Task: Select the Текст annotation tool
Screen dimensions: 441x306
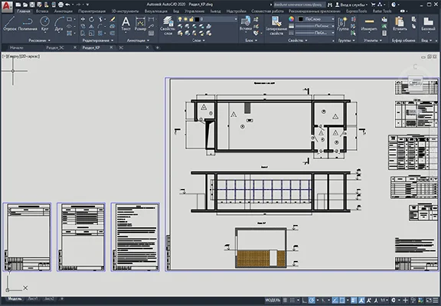Action: tap(126, 24)
